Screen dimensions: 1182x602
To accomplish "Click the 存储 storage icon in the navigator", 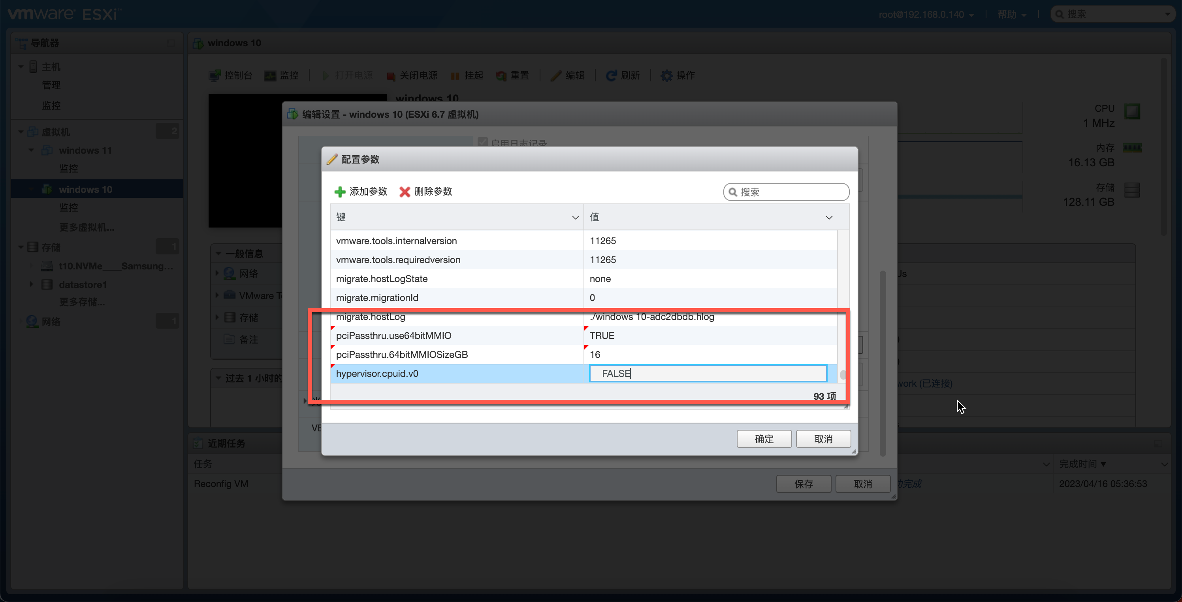I will pyautogui.click(x=32, y=247).
